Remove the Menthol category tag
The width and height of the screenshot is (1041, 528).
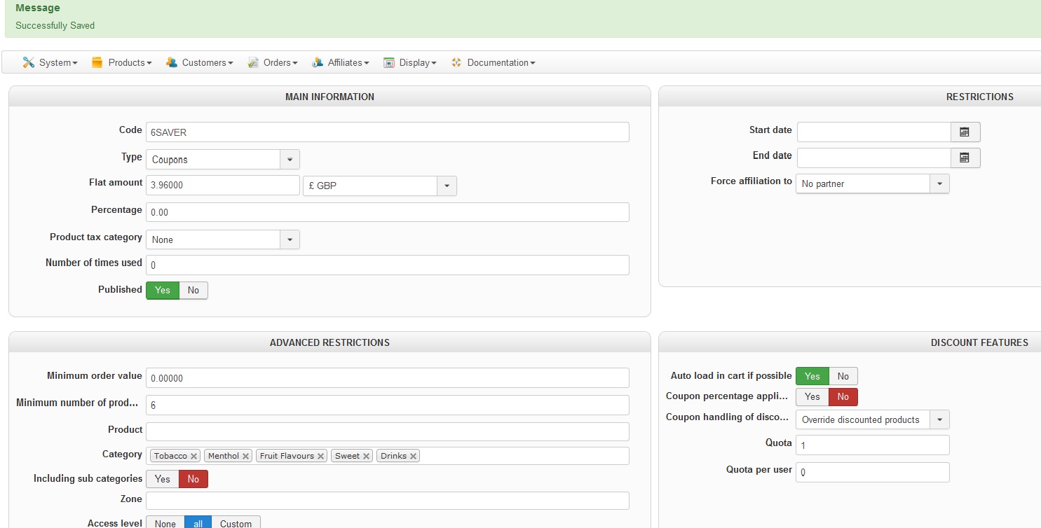[x=246, y=456]
